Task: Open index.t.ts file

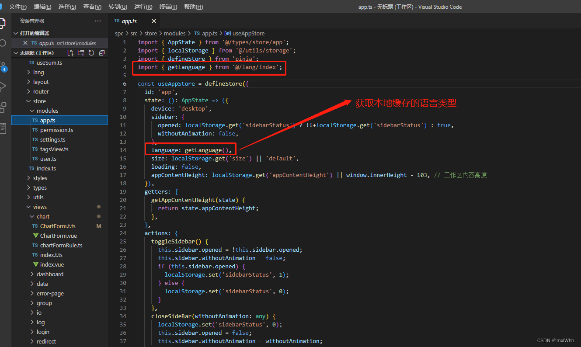Action: point(59,255)
